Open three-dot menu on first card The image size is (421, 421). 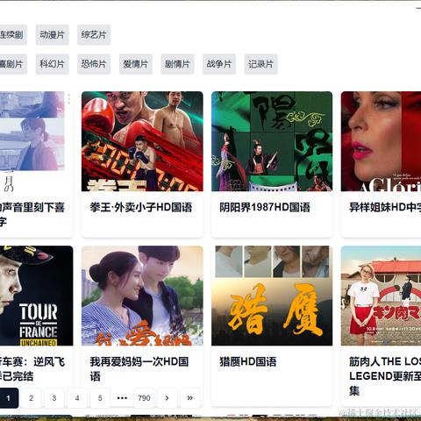[68, 99]
